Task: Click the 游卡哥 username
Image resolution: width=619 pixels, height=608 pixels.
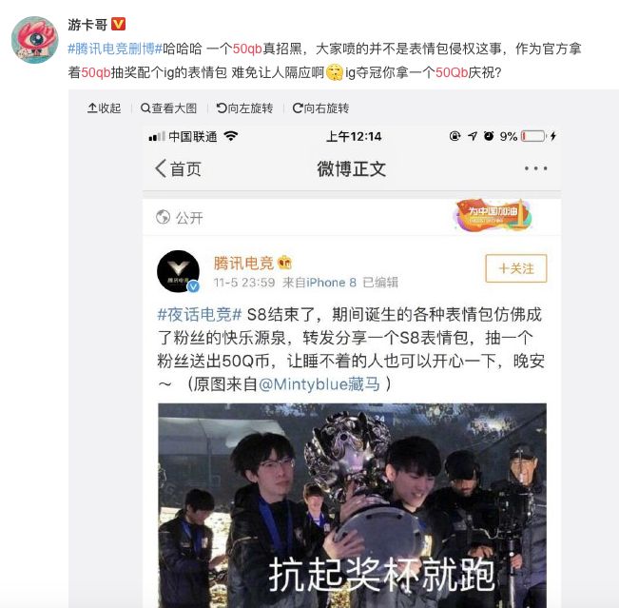Action: click(87, 25)
